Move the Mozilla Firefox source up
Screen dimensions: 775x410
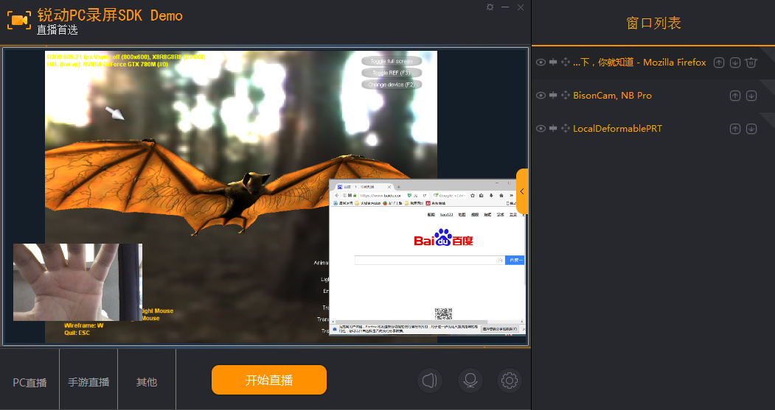[719, 63]
